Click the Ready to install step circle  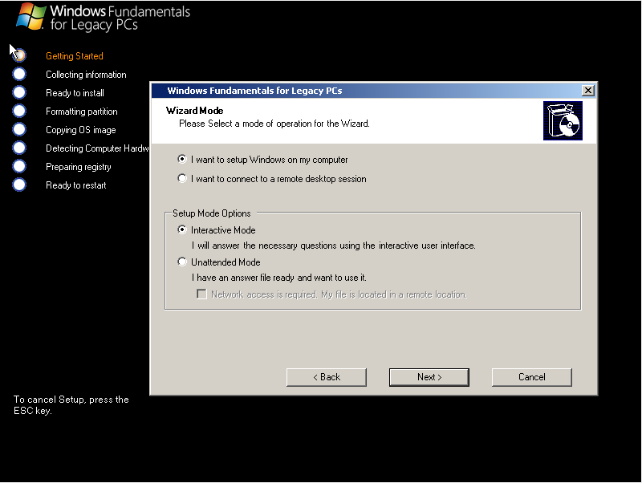click(19, 92)
